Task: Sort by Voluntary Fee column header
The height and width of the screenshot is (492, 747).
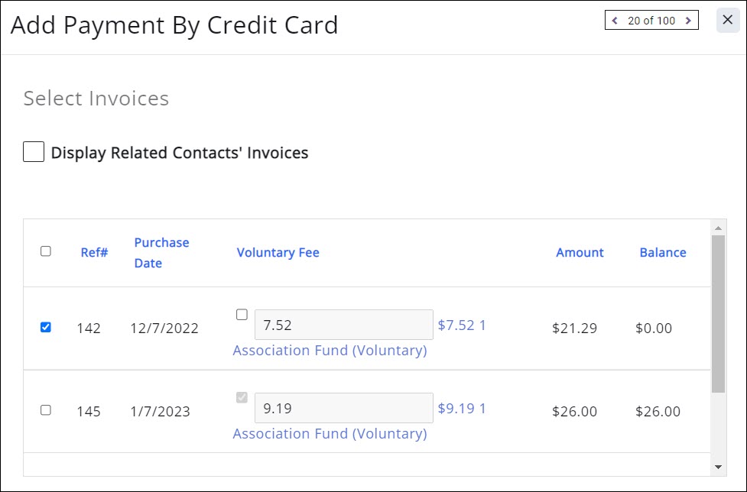Action: 278,253
